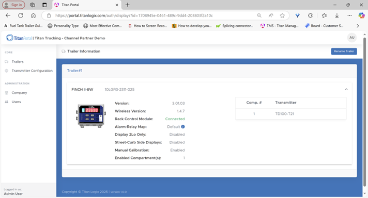Click the URL address bar field
368x198 pixels.
click(150, 15)
